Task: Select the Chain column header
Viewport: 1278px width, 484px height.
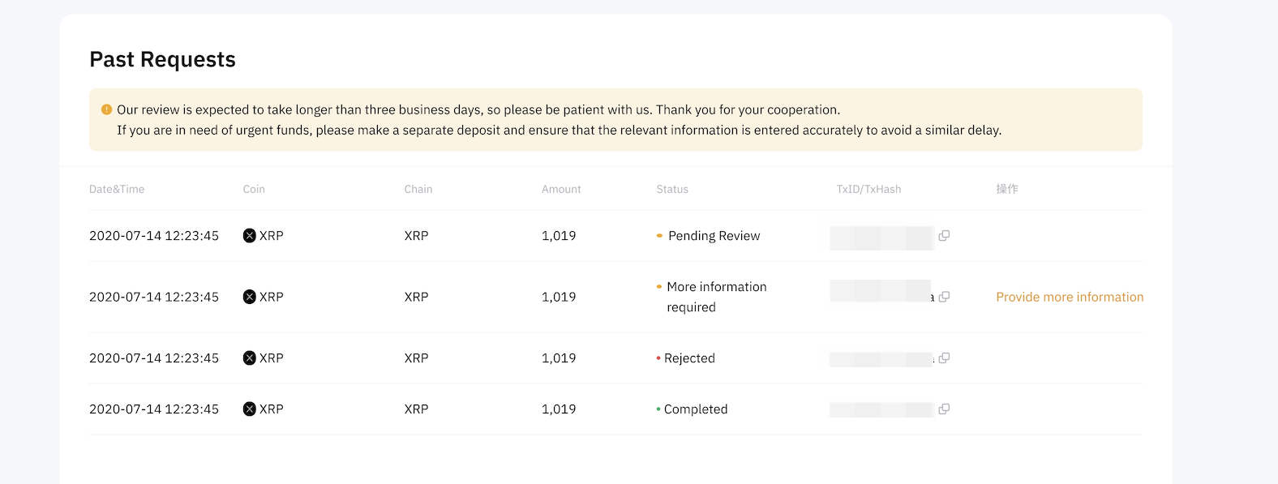Action: [418, 189]
